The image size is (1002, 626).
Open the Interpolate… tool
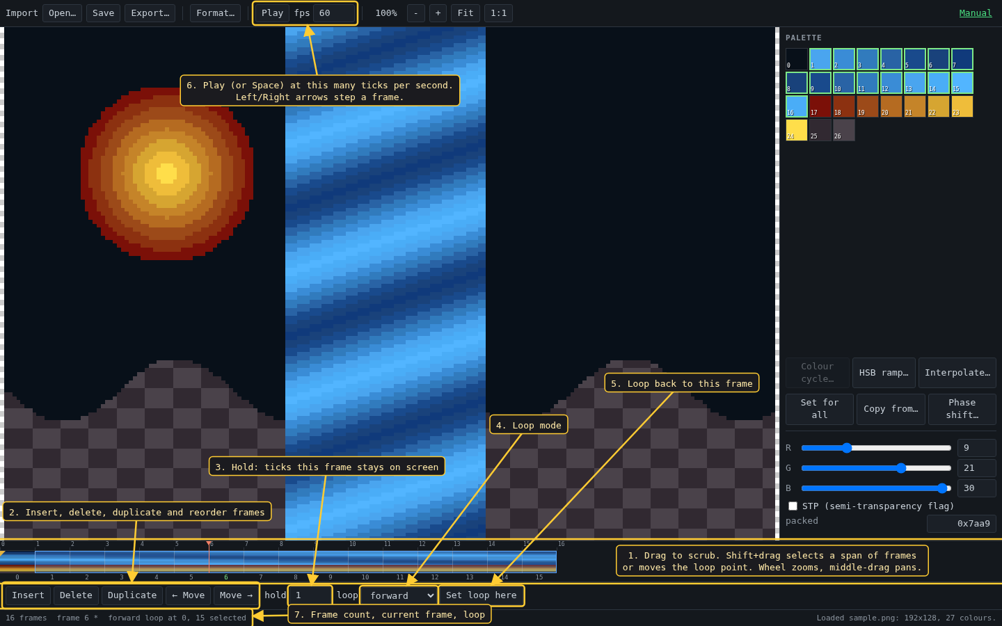[957, 373]
